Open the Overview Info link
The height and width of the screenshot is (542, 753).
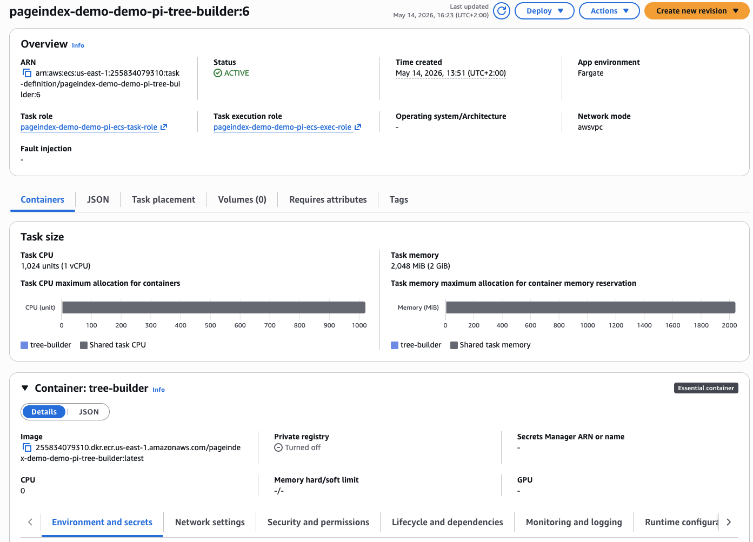78,45
